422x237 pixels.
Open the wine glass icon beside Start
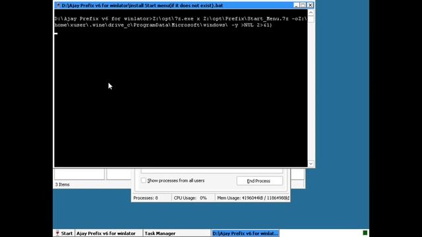pyautogui.click(x=57, y=233)
